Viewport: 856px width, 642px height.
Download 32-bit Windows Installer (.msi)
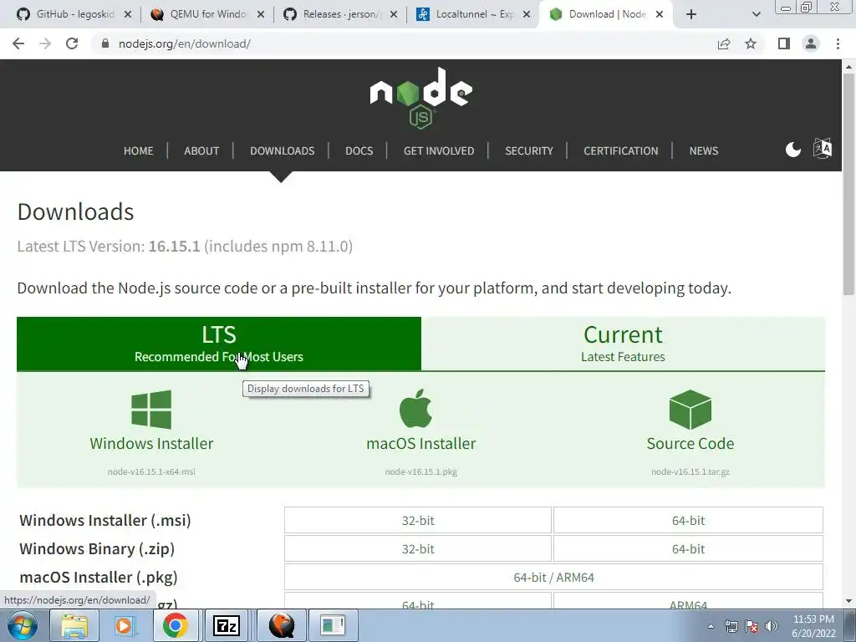[x=418, y=520]
